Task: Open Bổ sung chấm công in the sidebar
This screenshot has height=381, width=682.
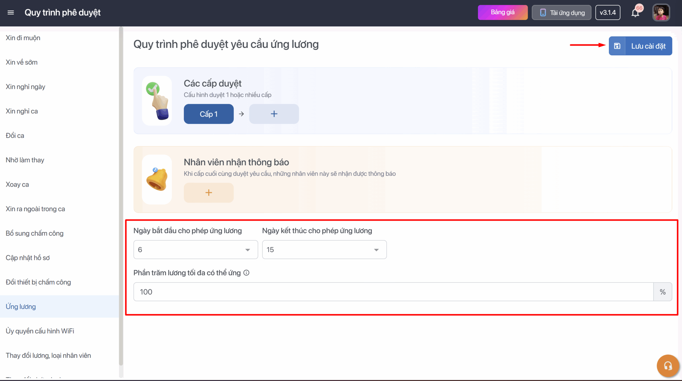Action: pyautogui.click(x=35, y=233)
